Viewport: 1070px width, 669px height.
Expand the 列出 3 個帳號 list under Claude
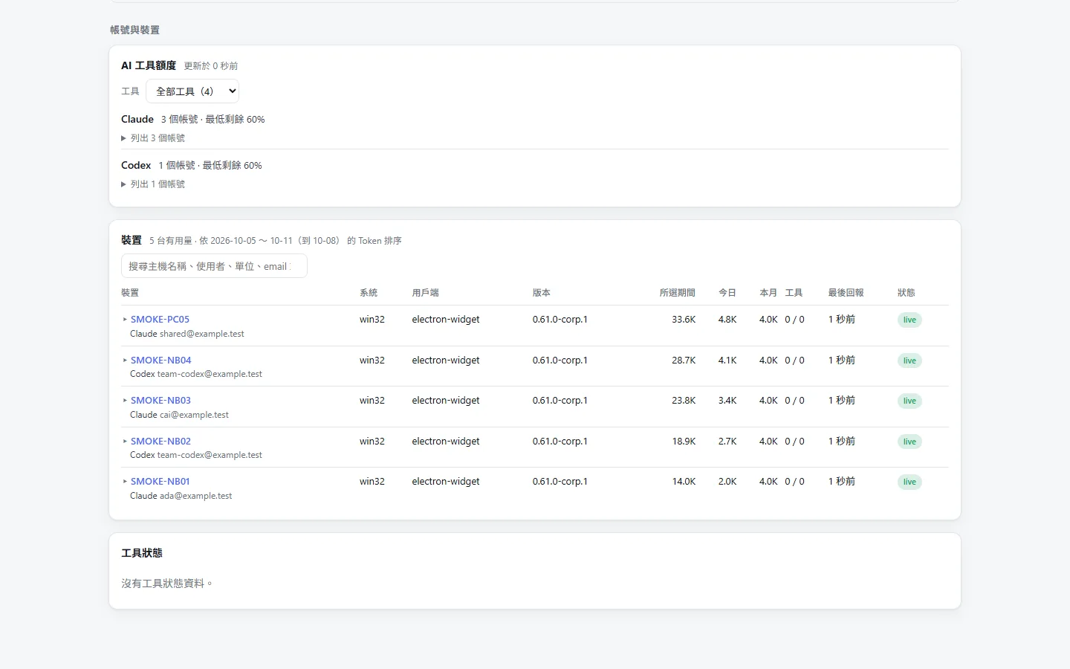pos(153,138)
